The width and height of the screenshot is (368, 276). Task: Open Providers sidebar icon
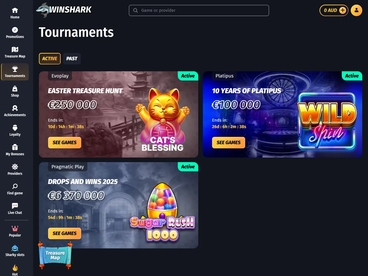click(x=15, y=167)
